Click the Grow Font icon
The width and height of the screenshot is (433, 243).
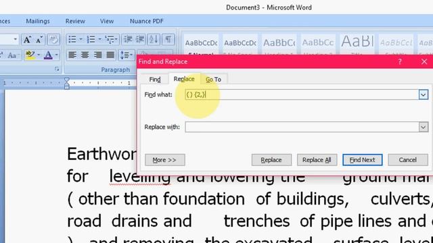pos(27,40)
